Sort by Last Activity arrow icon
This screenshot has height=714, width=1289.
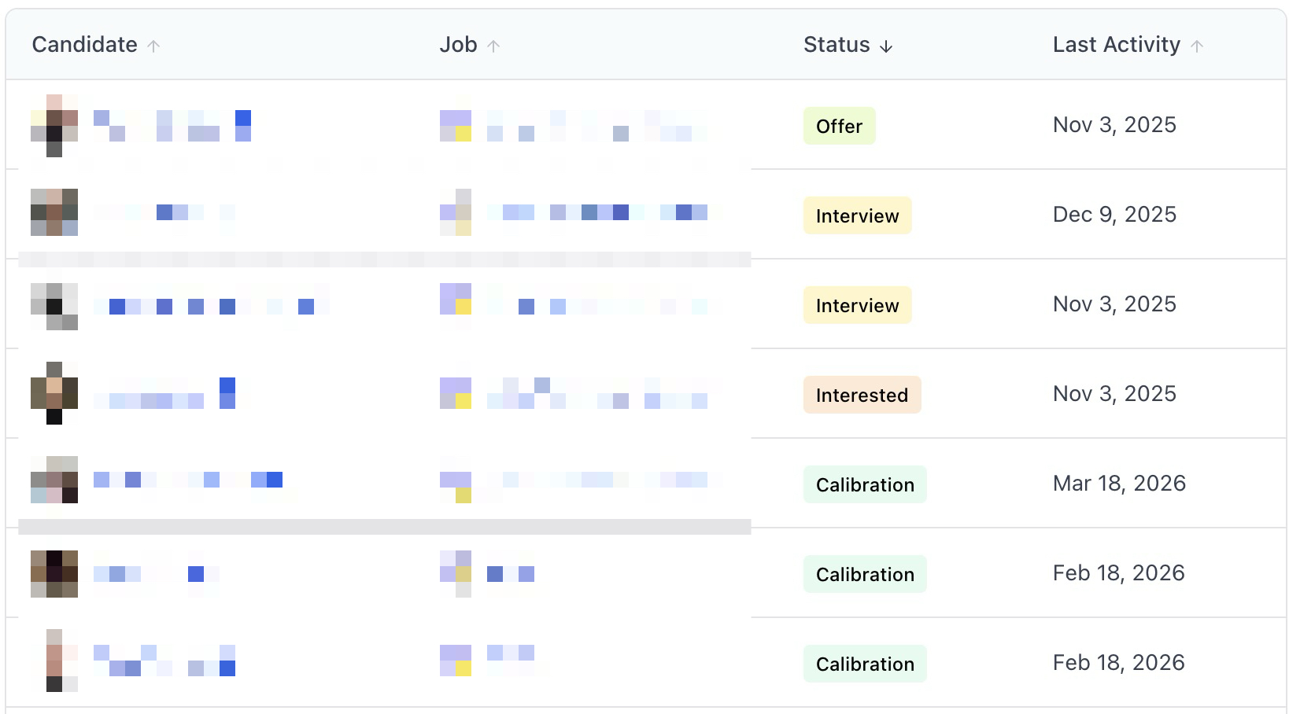point(1197,46)
